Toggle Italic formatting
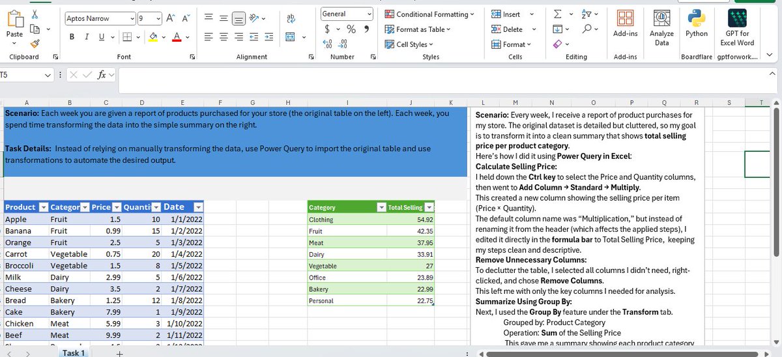 pyautogui.click(x=87, y=37)
